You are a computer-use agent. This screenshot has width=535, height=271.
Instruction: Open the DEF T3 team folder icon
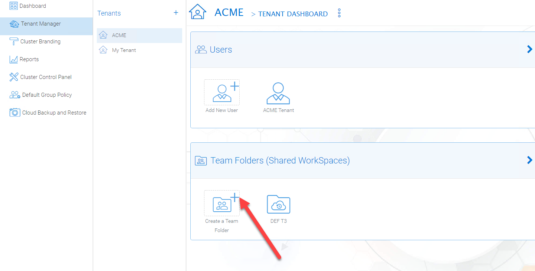[x=279, y=204]
